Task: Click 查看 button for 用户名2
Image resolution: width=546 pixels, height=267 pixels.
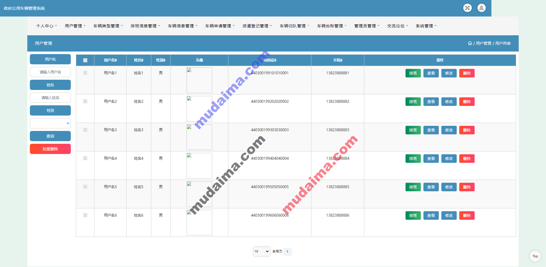Action: 431,102
